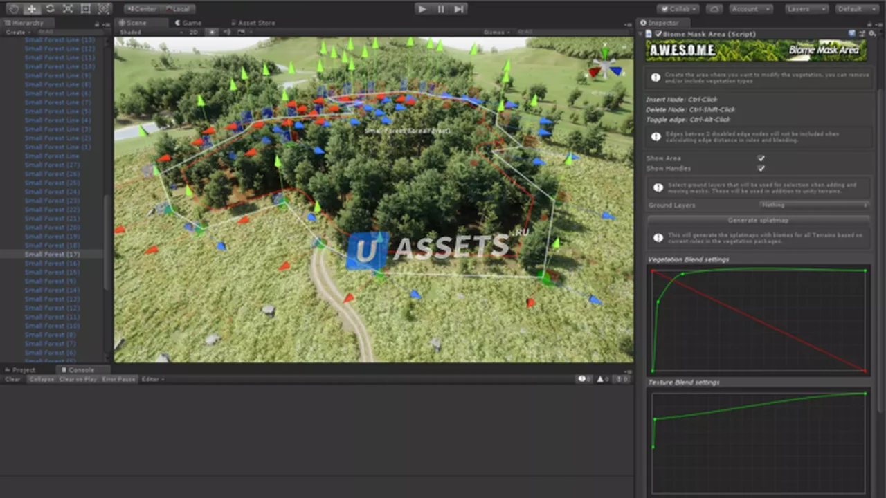Toggle Clear on Play in console

click(x=78, y=379)
